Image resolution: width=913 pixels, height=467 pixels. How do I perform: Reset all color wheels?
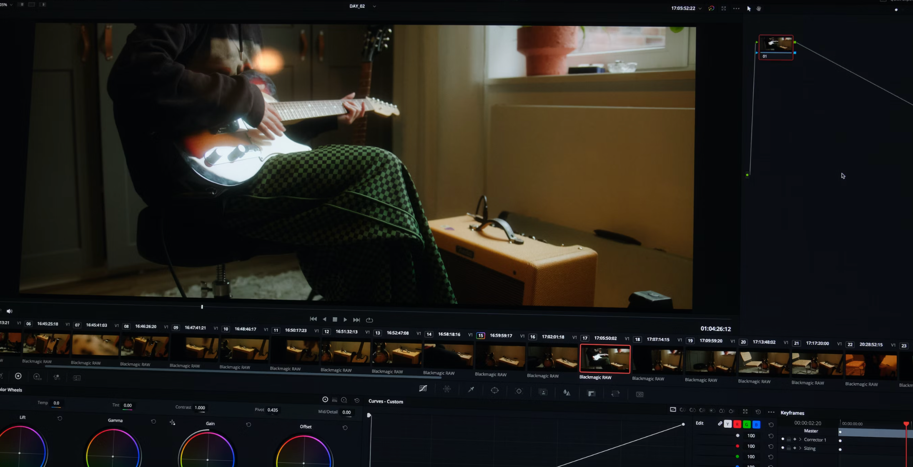pyautogui.click(x=357, y=400)
